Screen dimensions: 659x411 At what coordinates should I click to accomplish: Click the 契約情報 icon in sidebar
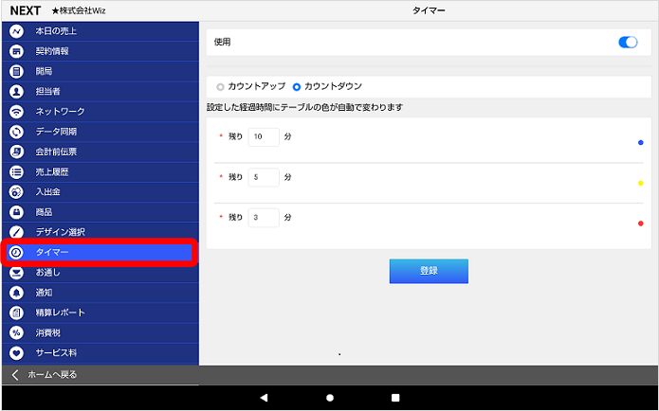[16, 51]
